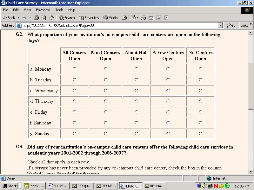Select All Centers Open for Monday
Screen dimensions: 254x190
coord(75,69)
